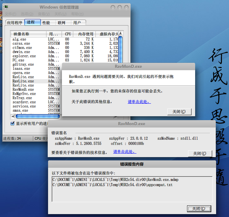Screen dimensions: 229x217
Task: Click the horizontal scrollbar thumb in process list
Action: click(x=38, y=116)
